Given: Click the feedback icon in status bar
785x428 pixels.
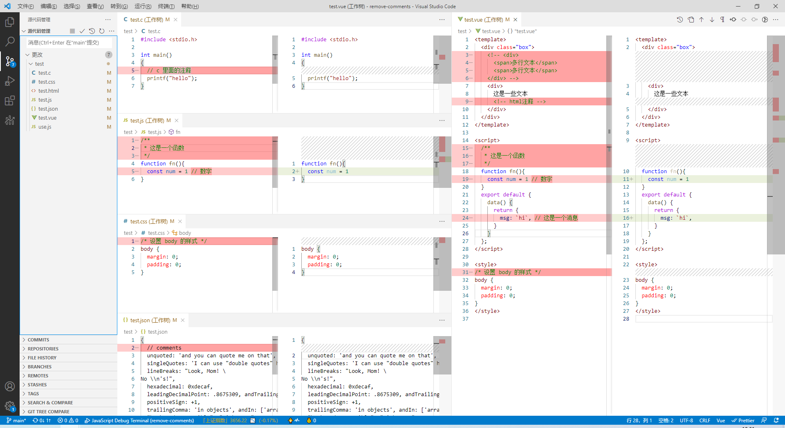Looking at the screenshot, I should (764, 420).
